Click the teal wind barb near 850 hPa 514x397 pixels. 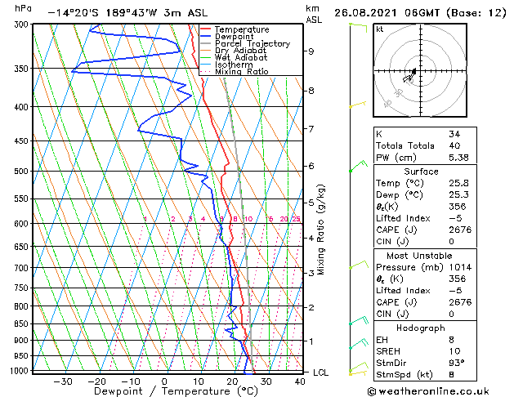(359, 320)
